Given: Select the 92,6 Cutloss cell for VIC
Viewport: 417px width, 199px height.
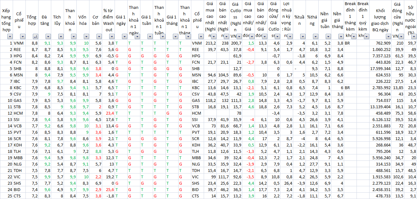Looking at the screenshot, I should coord(236,177).
